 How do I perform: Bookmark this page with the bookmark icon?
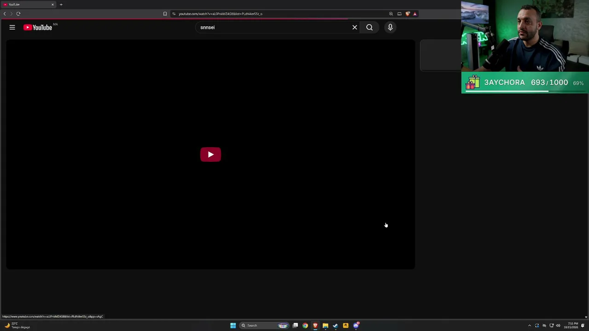coord(165,14)
